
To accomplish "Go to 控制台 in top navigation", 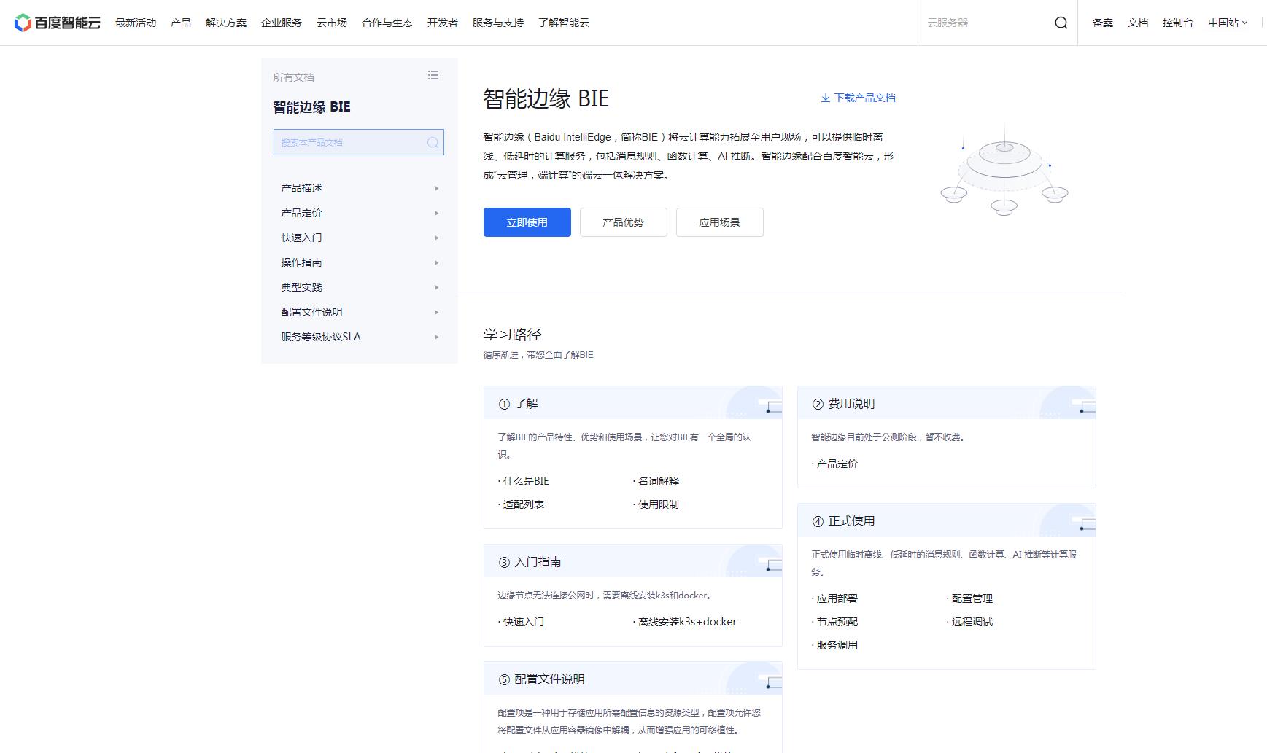I will tap(1177, 23).
